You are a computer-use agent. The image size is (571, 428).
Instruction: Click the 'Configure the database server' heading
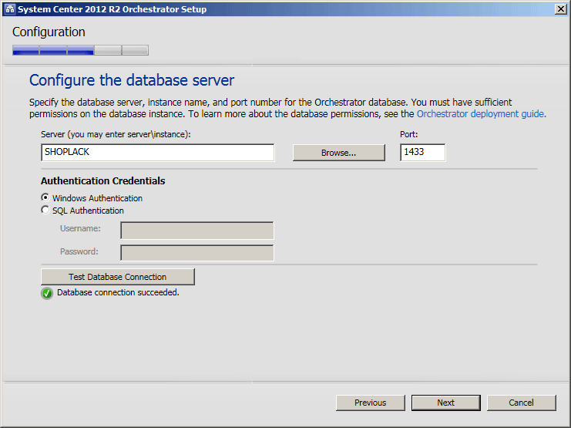click(132, 80)
